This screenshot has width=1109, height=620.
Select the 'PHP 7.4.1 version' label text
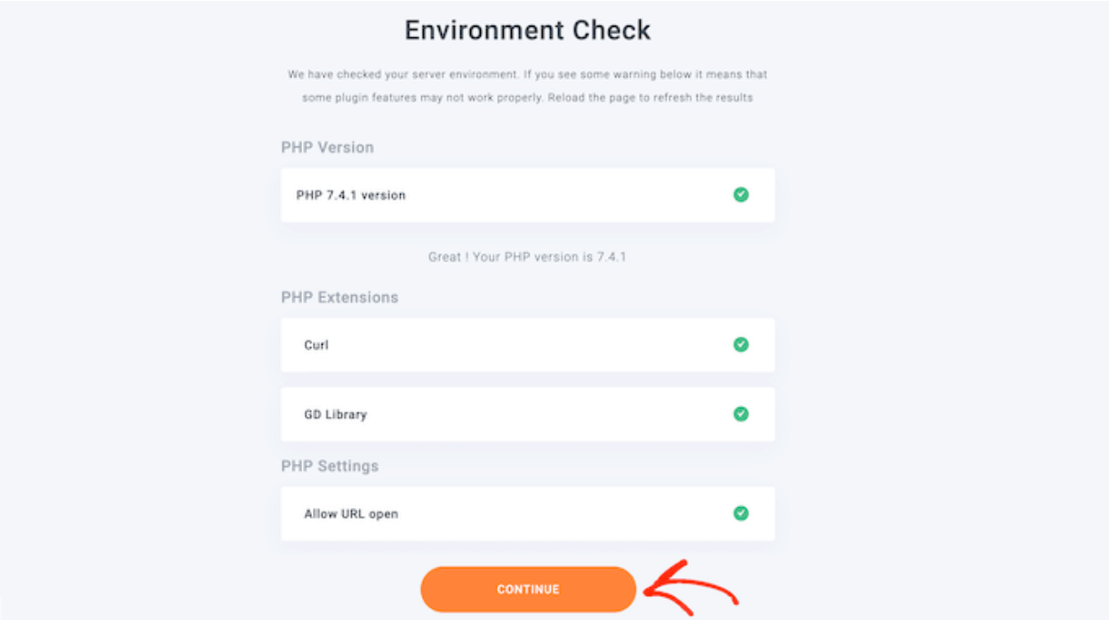coord(351,195)
